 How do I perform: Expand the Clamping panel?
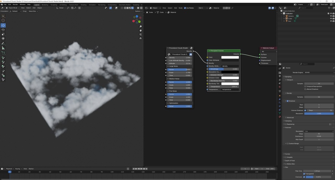[x=284, y=121]
